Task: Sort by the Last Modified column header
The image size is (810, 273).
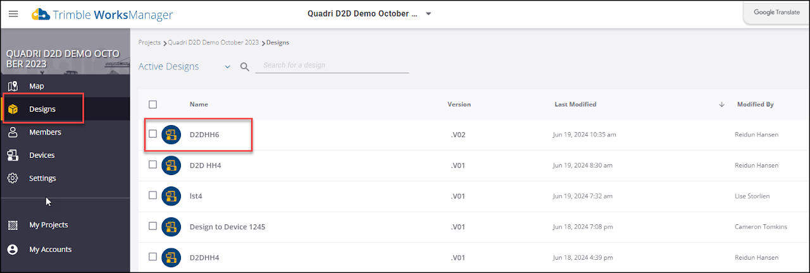Action: pos(575,104)
